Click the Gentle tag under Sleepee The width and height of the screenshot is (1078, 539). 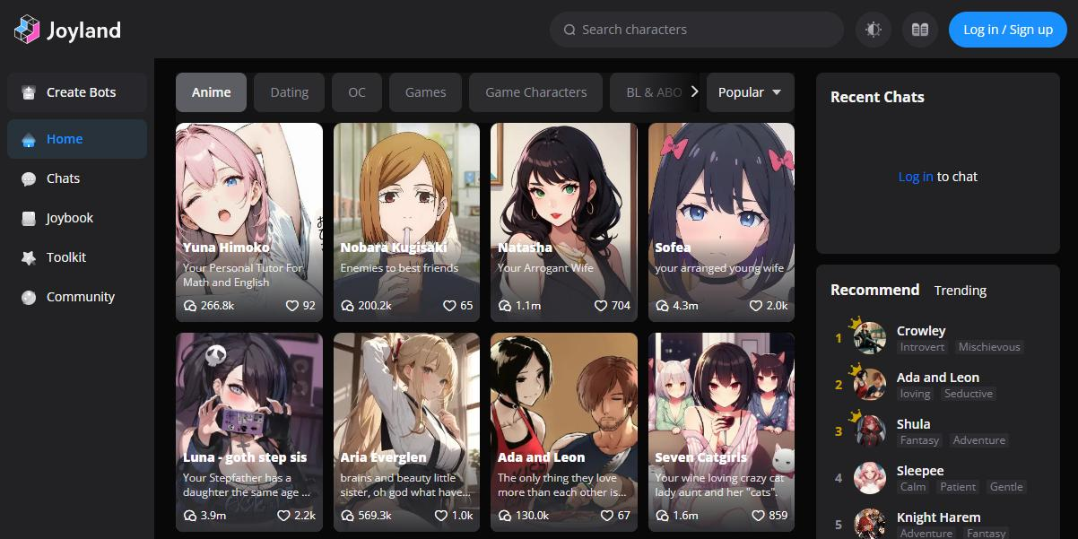tap(1006, 487)
